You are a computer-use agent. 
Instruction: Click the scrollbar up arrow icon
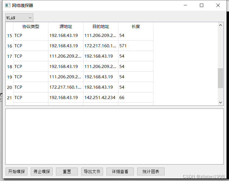coord(220,25)
